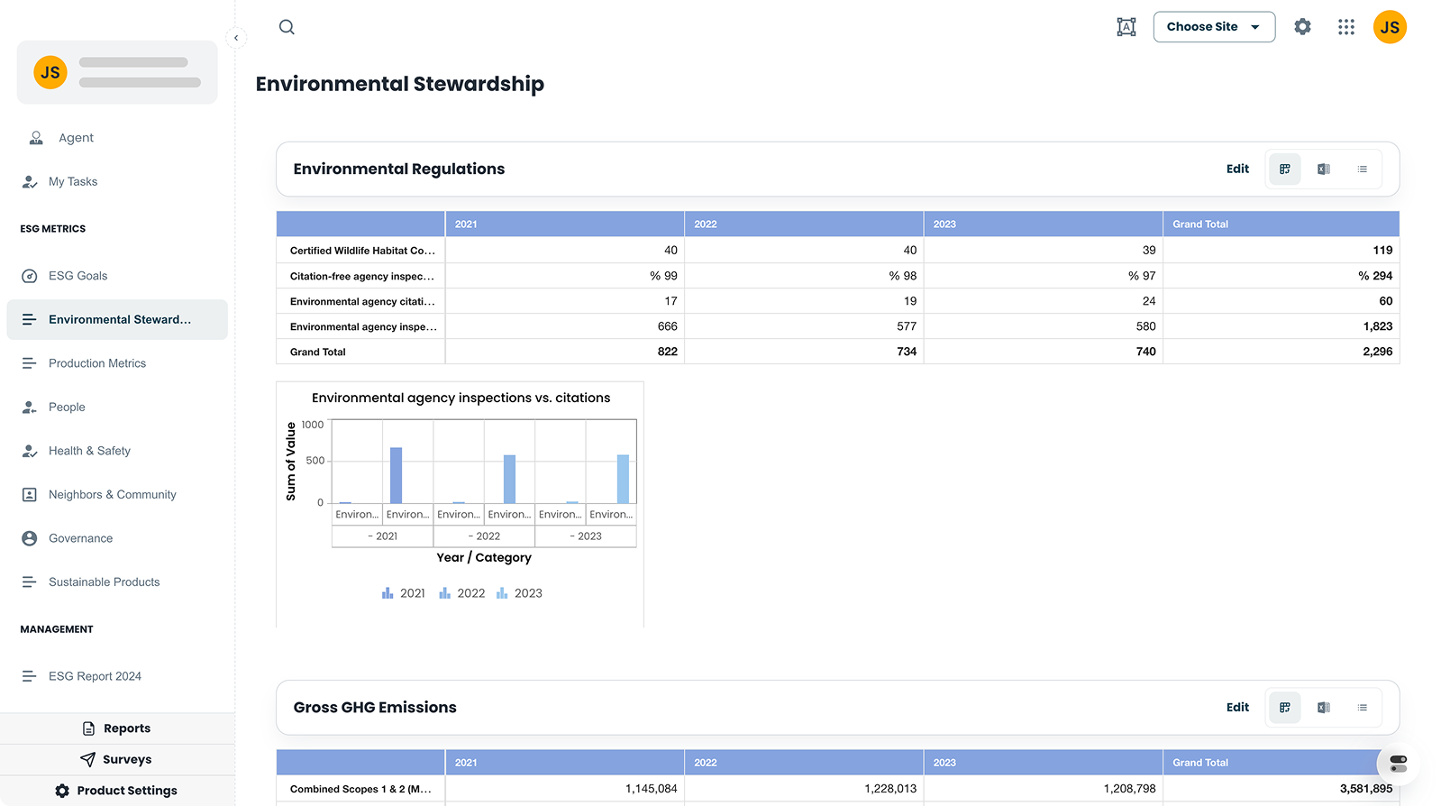Click the Neighbors & Community badge icon
1441x806 pixels.
pos(30,495)
